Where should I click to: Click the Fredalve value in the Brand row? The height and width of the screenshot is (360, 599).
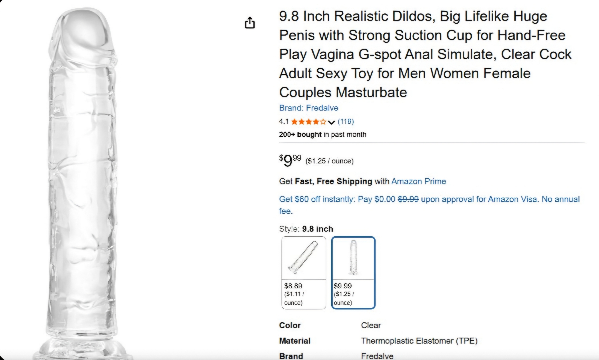coord(377,356)
